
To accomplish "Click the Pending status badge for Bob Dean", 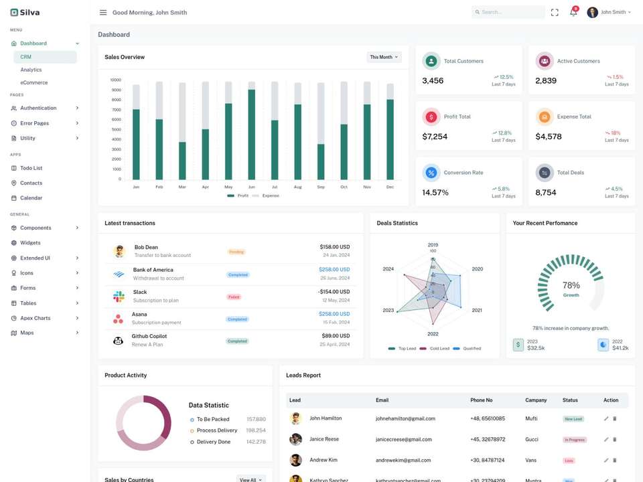I will pyautogui.click(x=236, y=252).
